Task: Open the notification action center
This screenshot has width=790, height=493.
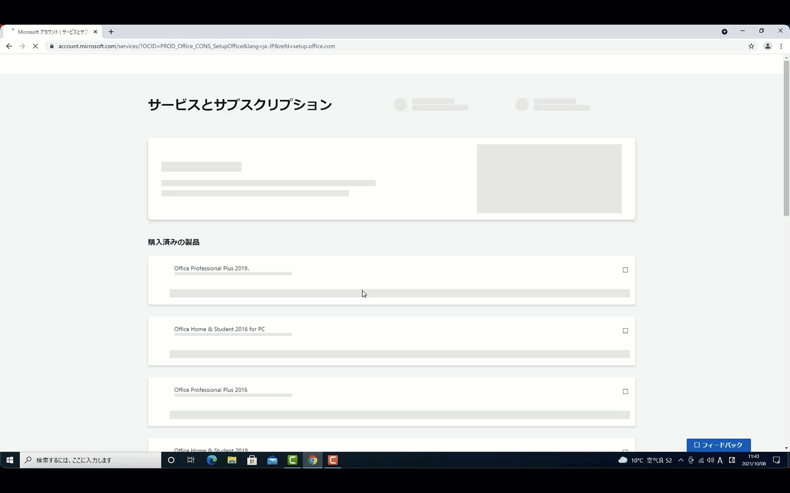Action: pyautogui.click(x=776, y=460)
